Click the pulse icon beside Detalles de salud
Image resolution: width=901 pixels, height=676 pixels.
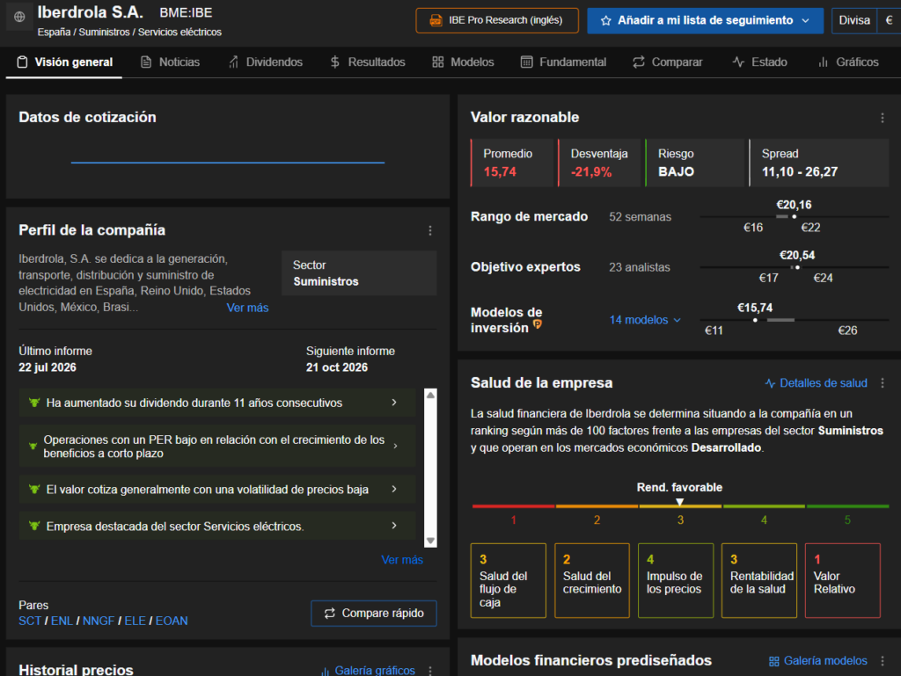coord(770,383)
